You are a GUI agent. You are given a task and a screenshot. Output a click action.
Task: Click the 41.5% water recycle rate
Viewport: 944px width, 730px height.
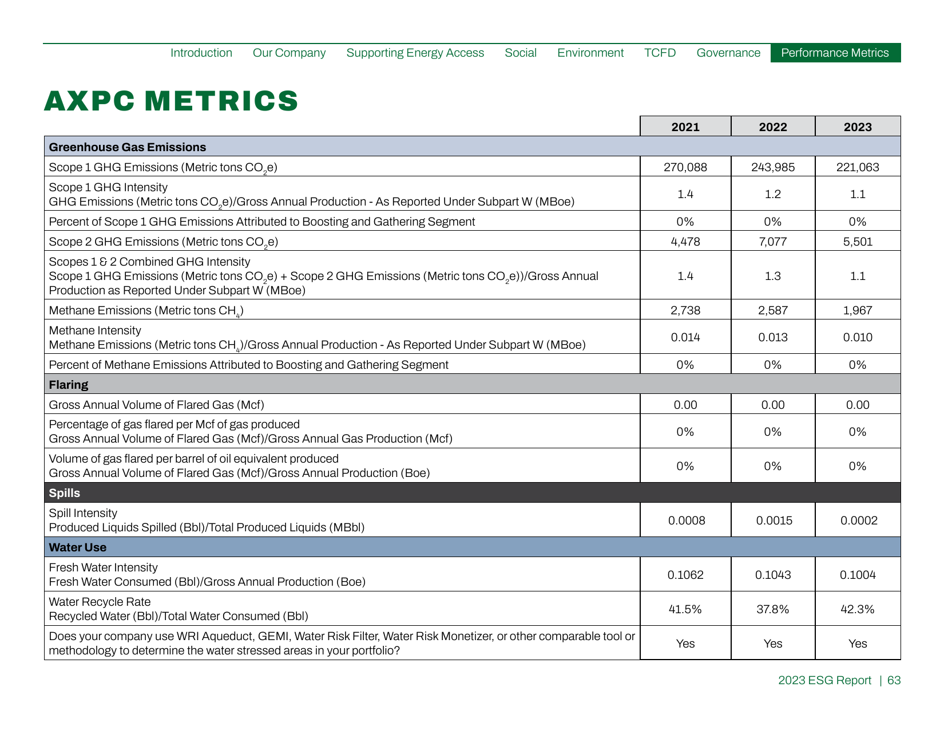[685, 609]
